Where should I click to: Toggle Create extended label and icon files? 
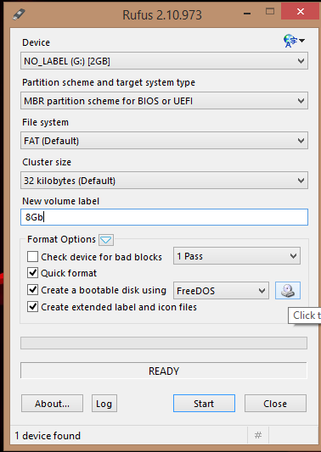coord(32,307)
